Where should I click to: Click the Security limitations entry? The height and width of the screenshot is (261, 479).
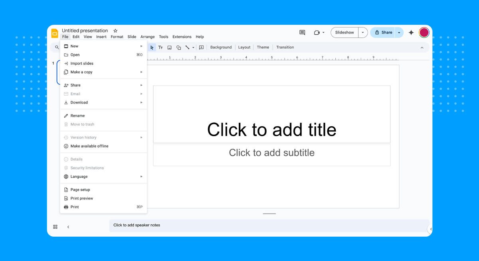click(103, 168)
